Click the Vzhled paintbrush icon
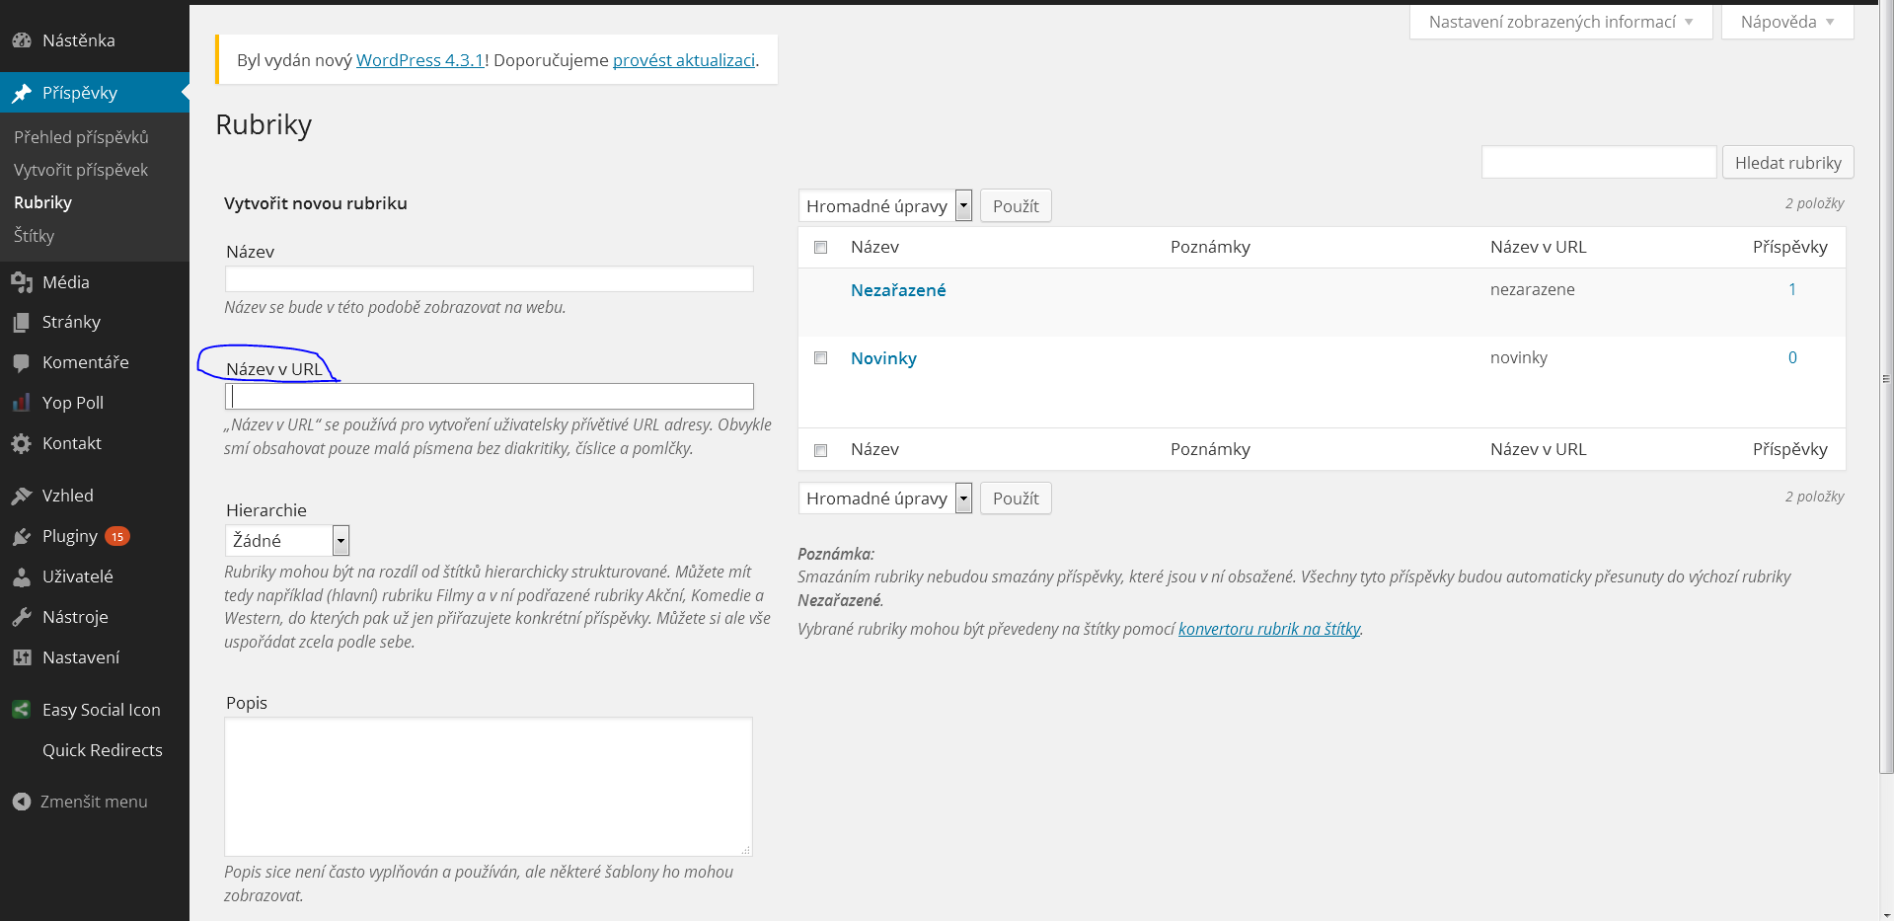1894x921 pixels. click(22, 496)
